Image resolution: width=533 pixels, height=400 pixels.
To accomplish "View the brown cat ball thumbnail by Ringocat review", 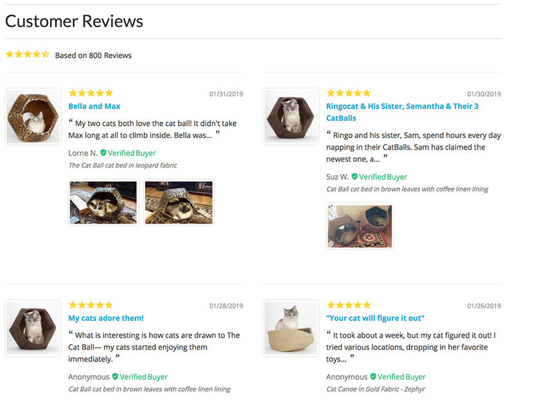I will 291,116.
